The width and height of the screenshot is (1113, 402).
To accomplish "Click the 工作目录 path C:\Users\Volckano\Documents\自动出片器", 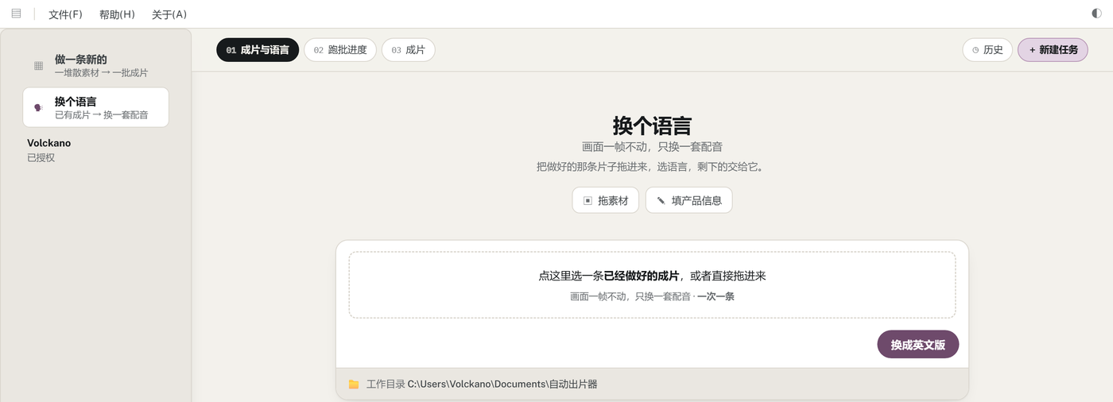I will pyautogui.click(x=502, y=385).
